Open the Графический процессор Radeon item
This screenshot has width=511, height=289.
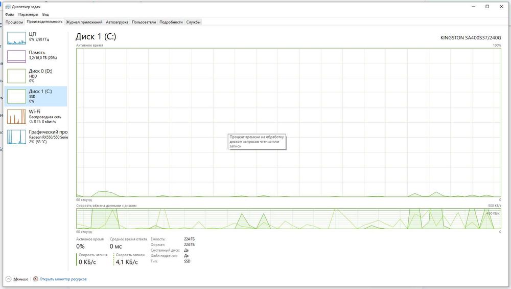pyautogui.click(x=36, y=137)
